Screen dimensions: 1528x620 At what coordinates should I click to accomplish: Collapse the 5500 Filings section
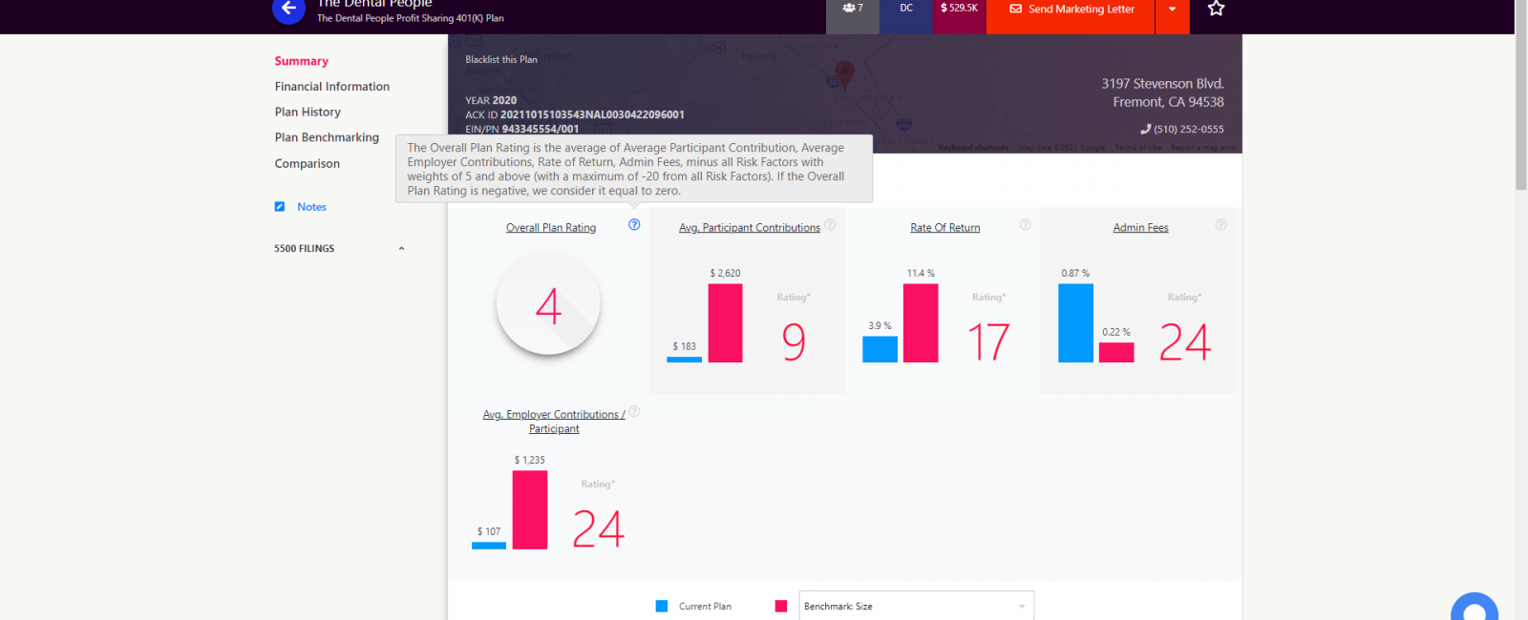tap(401, 249)
